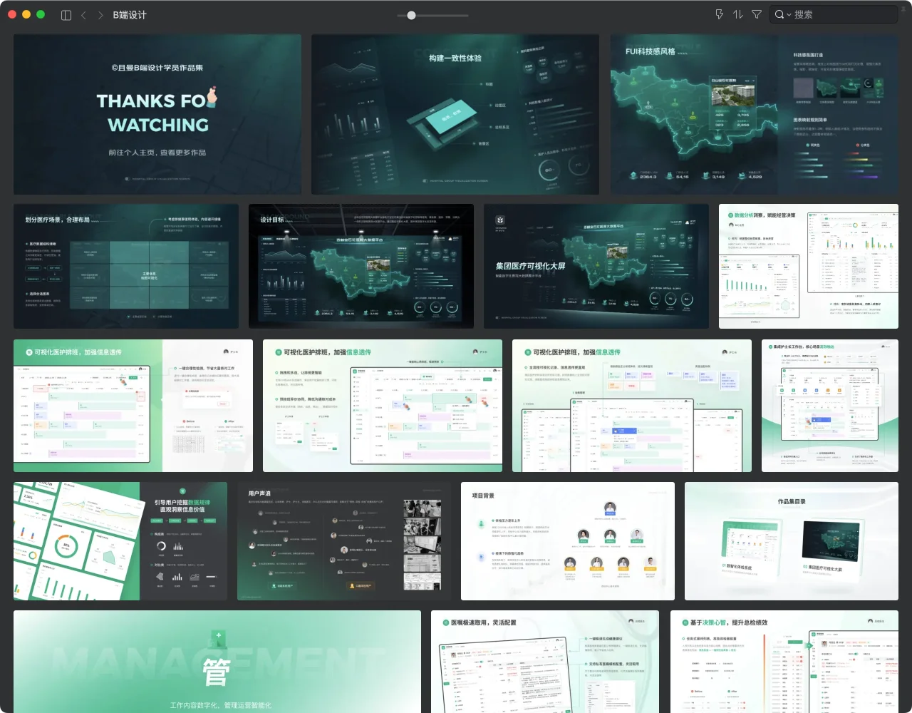Click the 设计目标 thumbnail

(x=361, y=266)
